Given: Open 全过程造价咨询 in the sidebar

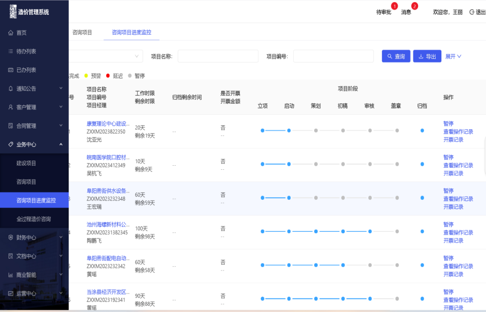Looking at the screenshot, I should (34, 219).
